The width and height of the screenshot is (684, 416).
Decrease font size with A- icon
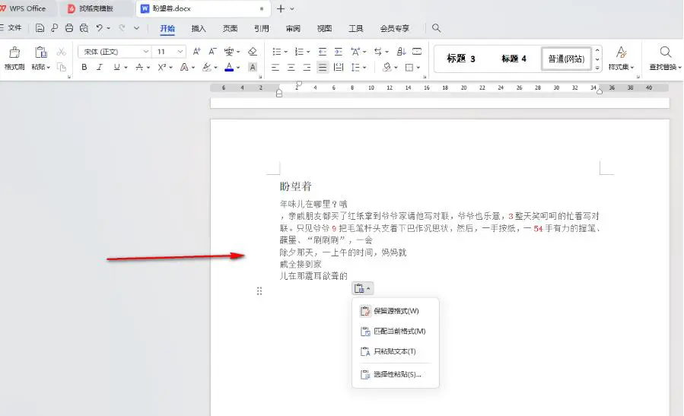point(212,52)
